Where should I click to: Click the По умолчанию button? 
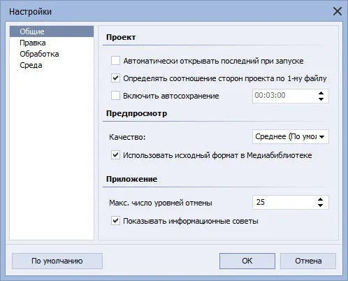pyautogui.click(x=57, y=261)
